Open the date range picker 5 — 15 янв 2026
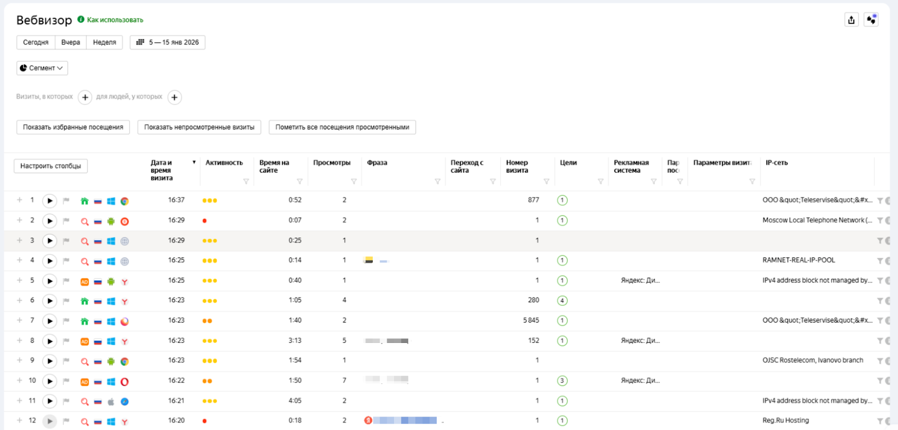Screen dimensions: 898x430 [x=168, y=43]
